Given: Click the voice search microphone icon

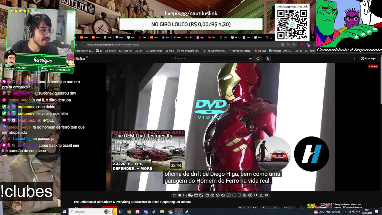Looking at the screenshot, I should point(268,59).
